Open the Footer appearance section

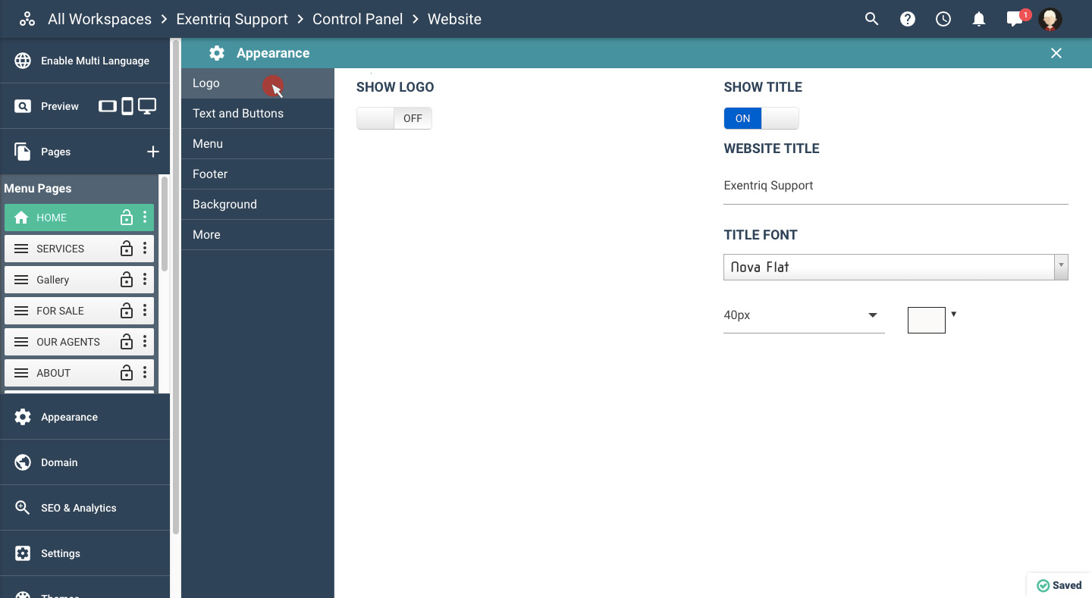[210, 174]
